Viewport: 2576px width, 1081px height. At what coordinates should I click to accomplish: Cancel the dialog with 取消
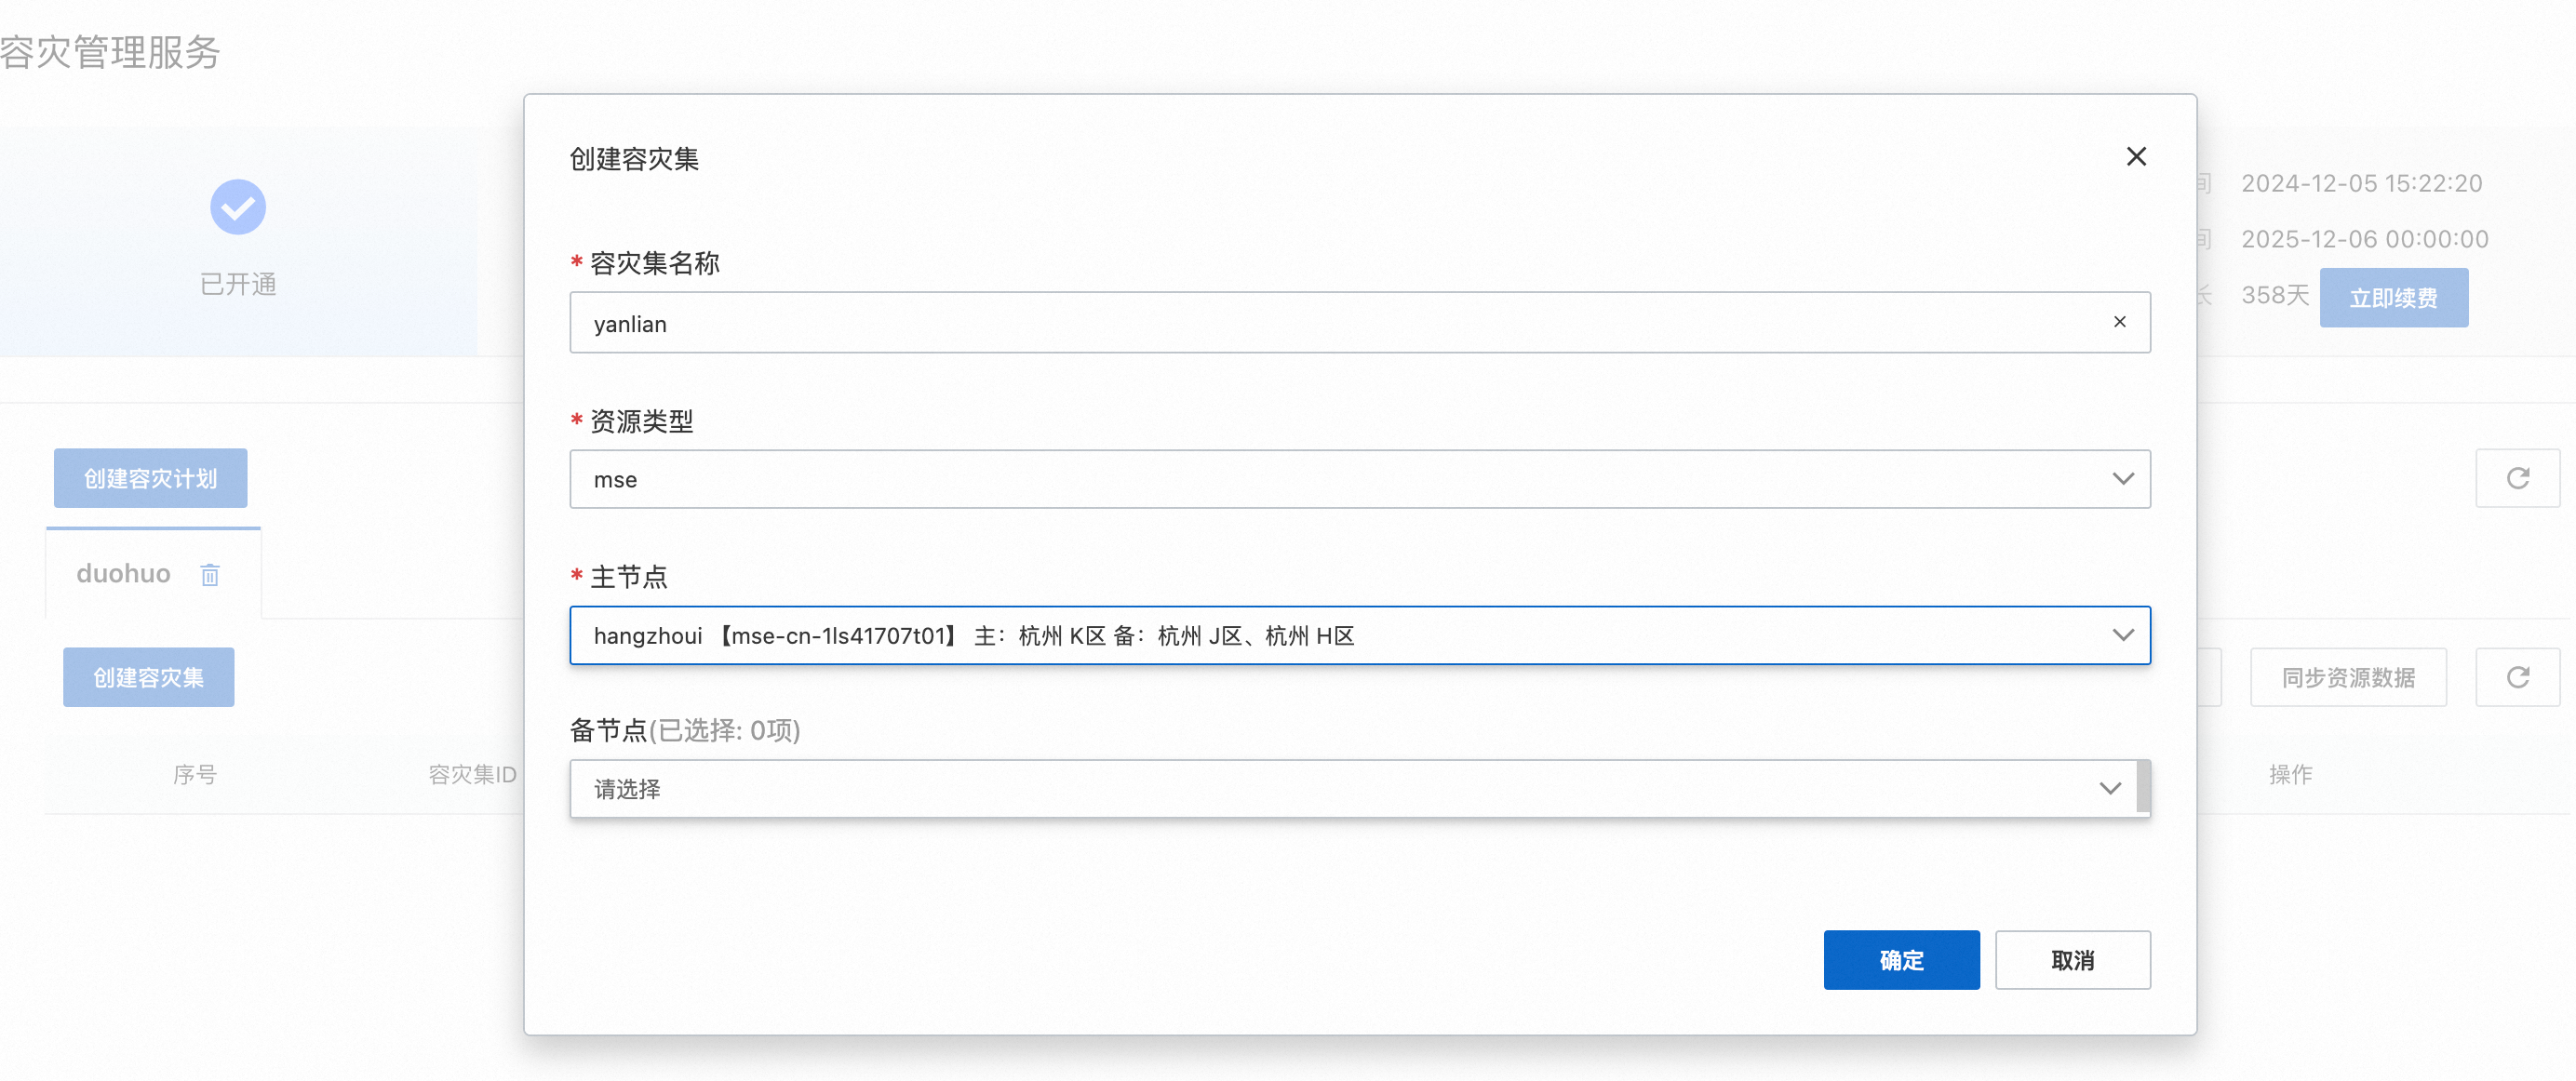(x=2072, y=960)
